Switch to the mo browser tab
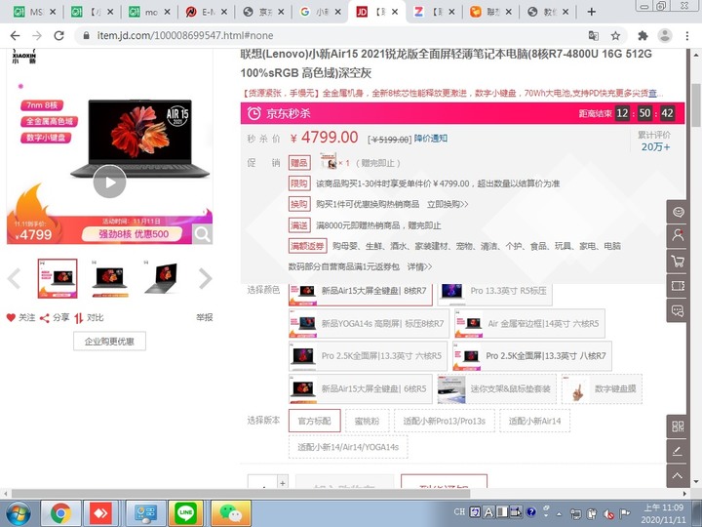 click(x=149, y=12)
